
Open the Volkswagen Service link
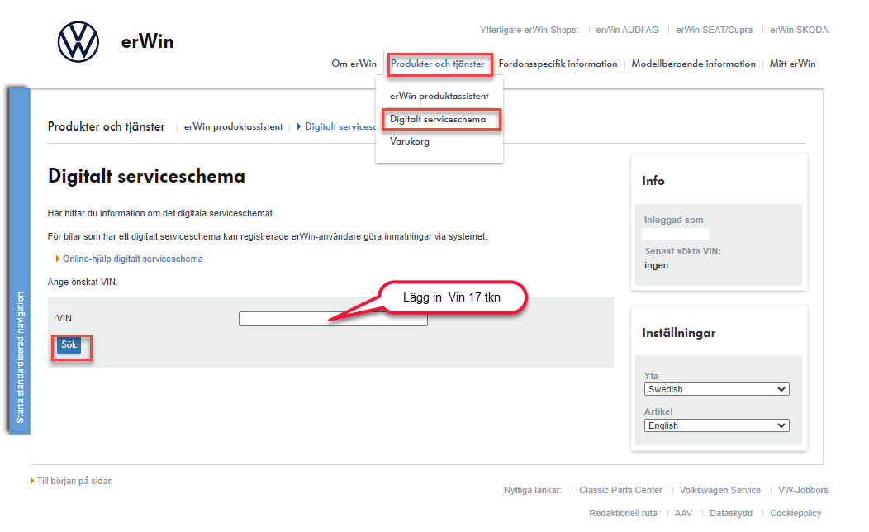(720, 490)
